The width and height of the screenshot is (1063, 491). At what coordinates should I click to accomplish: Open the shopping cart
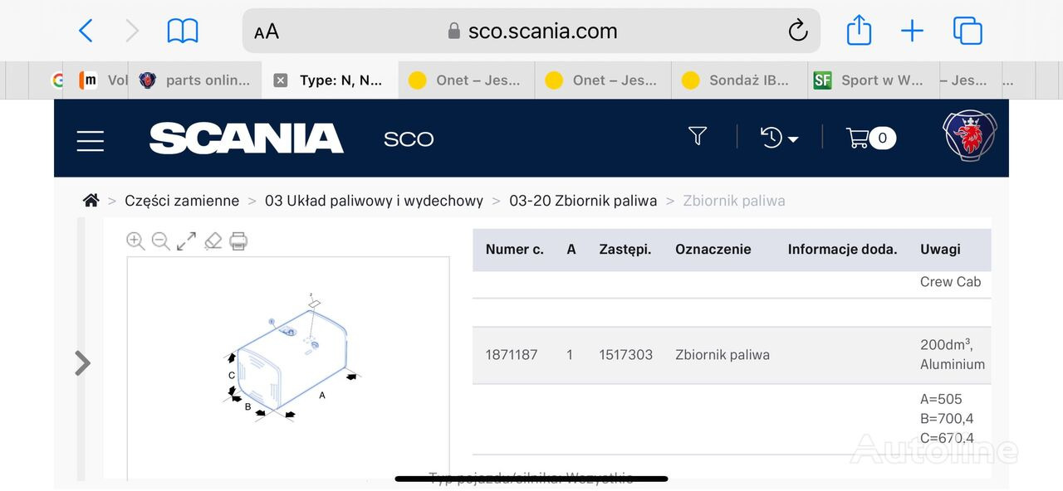[870, 138]
